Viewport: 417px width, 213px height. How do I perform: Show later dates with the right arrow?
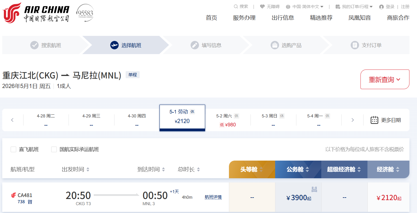click(x=353, y=120)
